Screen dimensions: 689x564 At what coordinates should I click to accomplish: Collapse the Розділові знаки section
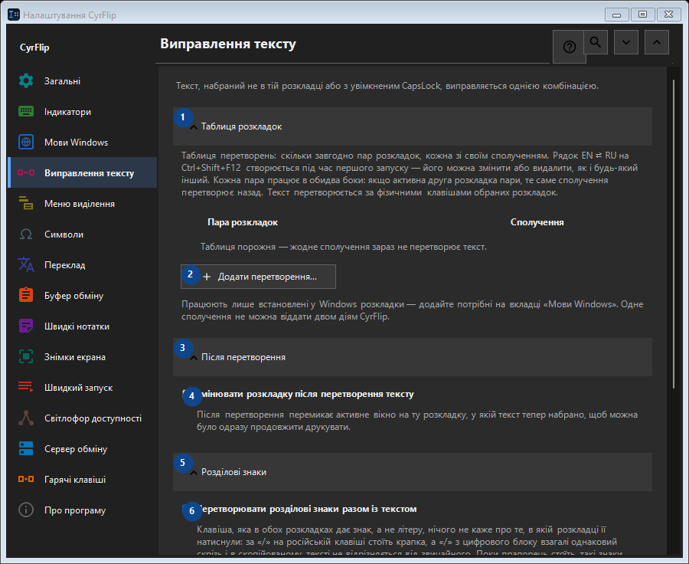click(413, 472)
